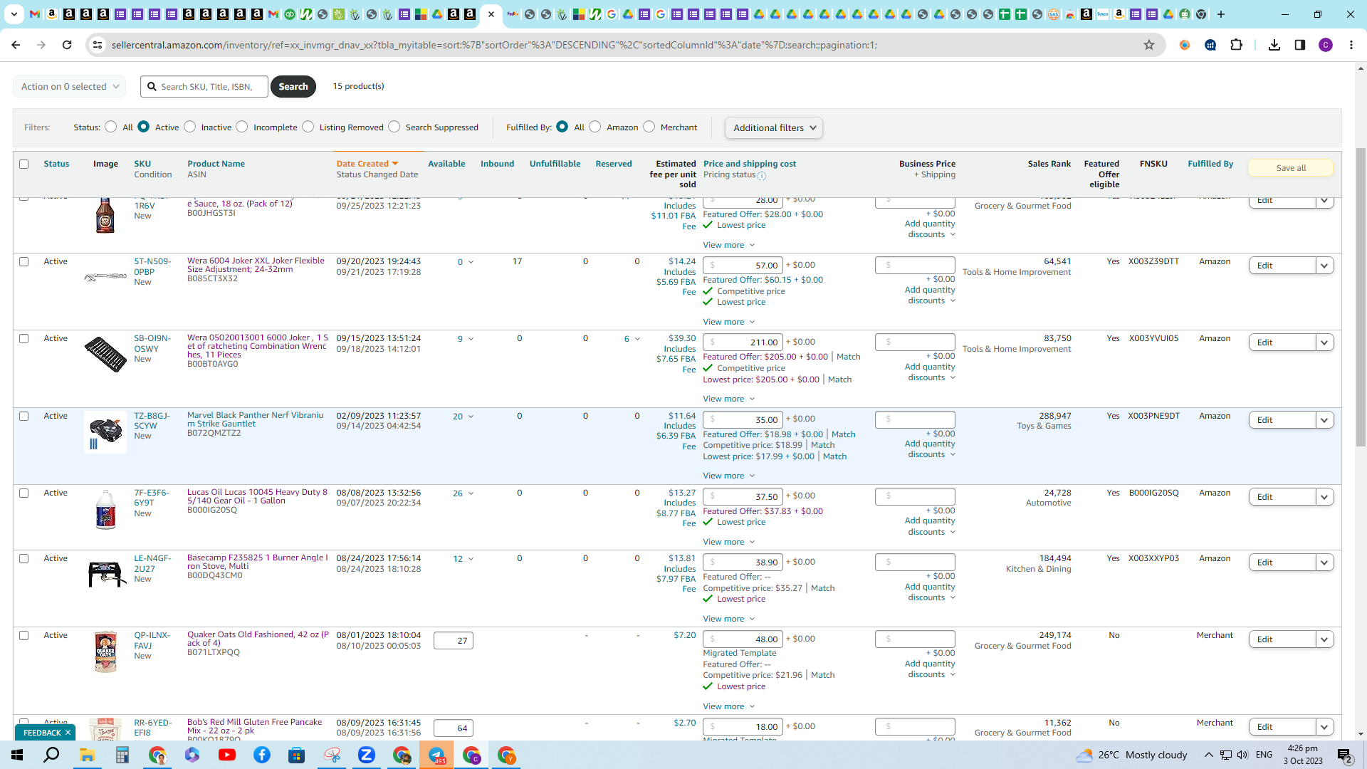Expand View more for Basecamp Burner row
The image size is (1367, 769).
729,619
